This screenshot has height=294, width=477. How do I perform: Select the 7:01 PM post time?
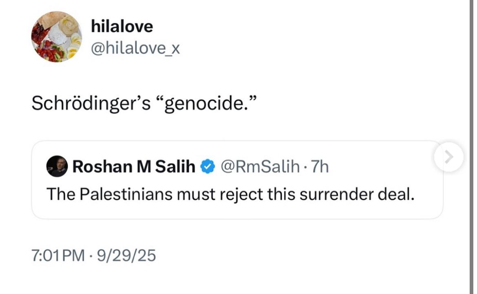pyautogui.click(x=58, y=255)
